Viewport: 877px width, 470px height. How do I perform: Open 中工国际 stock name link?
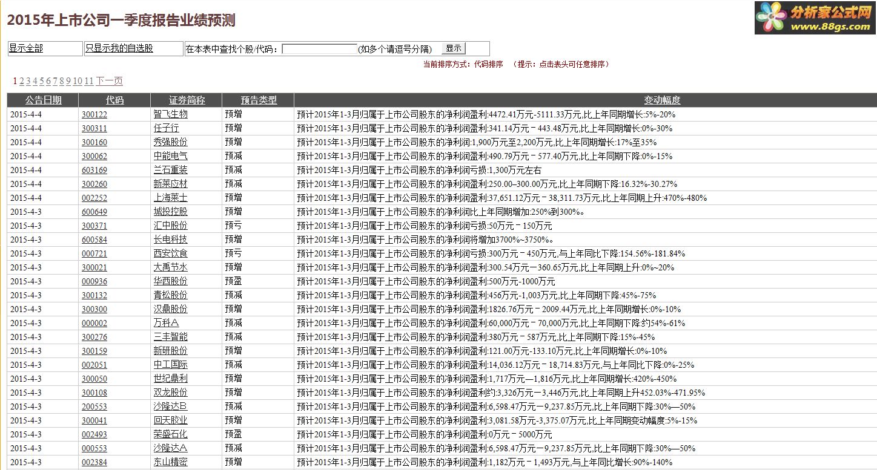tap(171, 365)
